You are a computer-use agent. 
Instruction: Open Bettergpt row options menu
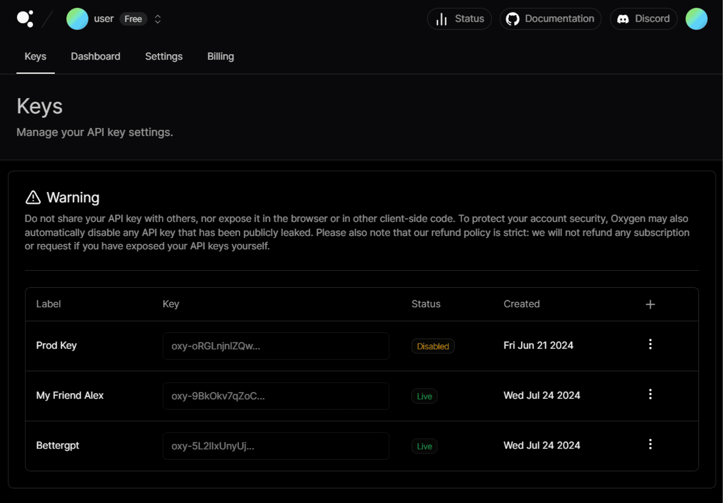pyautogui.click(x=650, y=444)
